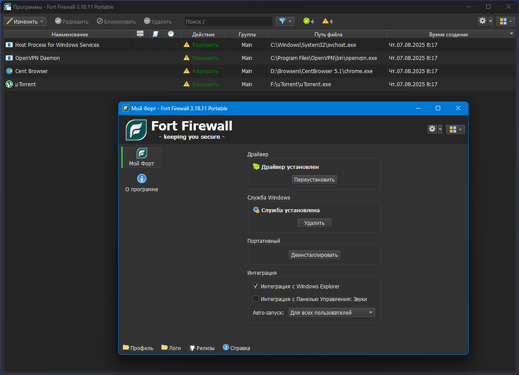519x375 pixels.
Task: Click the warning icon in the OpenVPN Daemon row
Action: pos(187,58)
